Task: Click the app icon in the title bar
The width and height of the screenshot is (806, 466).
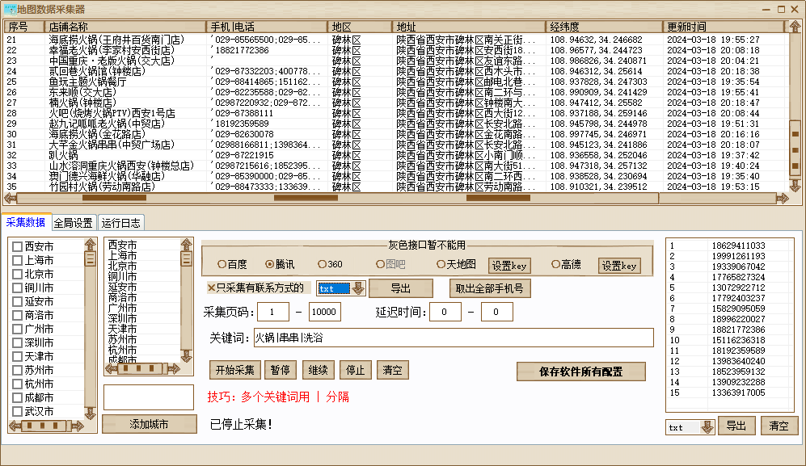Action: pos(10,8)
